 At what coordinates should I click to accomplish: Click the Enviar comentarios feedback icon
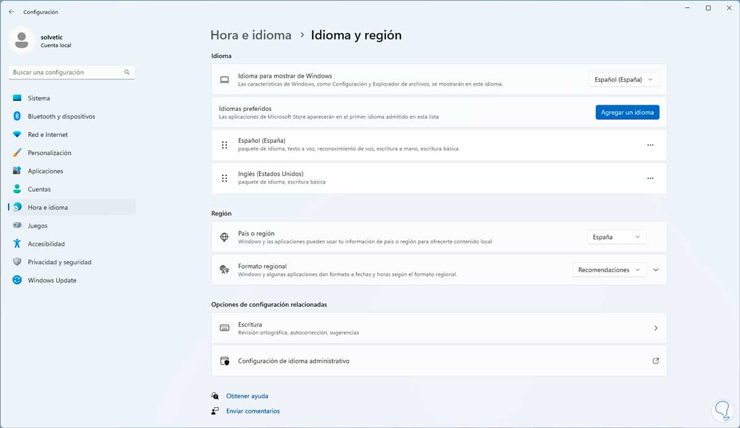tap(215, 411)
